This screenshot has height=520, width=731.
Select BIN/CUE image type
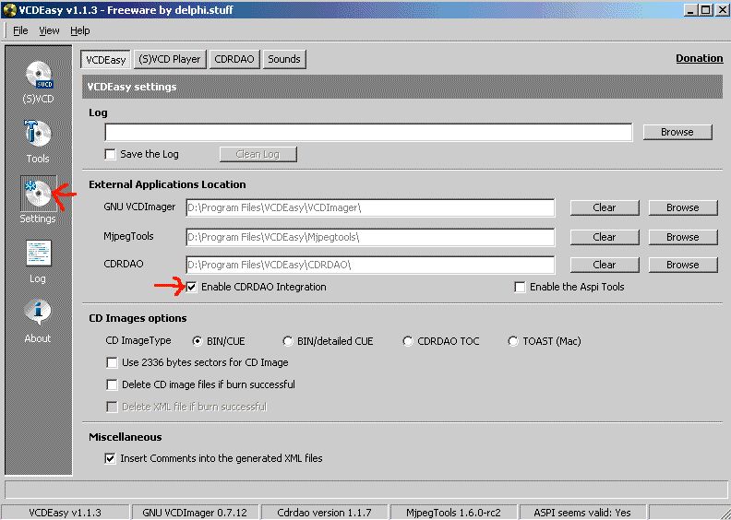coord(198,341)
